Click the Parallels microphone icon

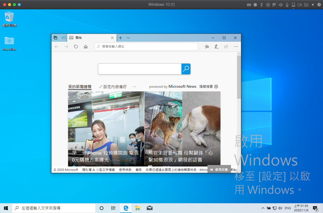[x=287, y=4]
